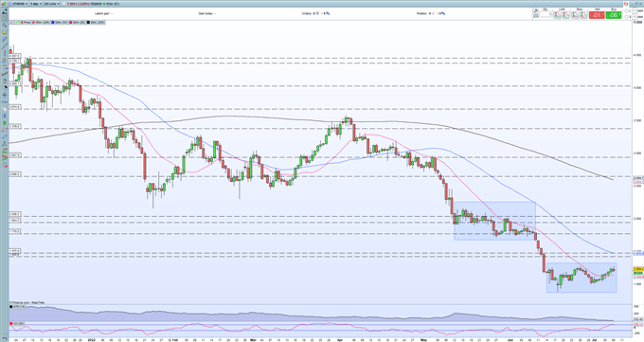Click the current price tag on right axis
Screen dimensions: 644x342
(637, 269)
